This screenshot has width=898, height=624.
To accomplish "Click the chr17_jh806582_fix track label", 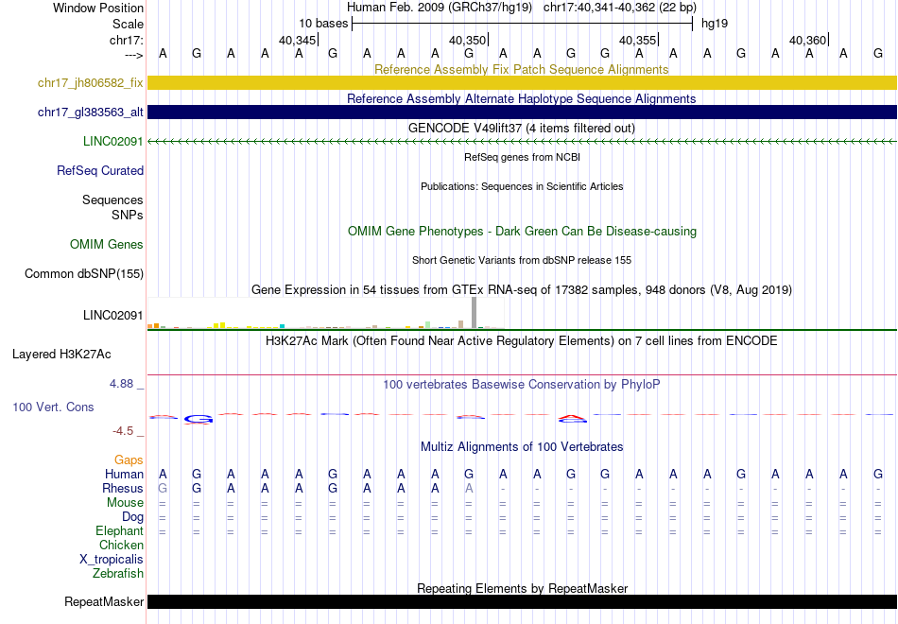I will point(90,82).
